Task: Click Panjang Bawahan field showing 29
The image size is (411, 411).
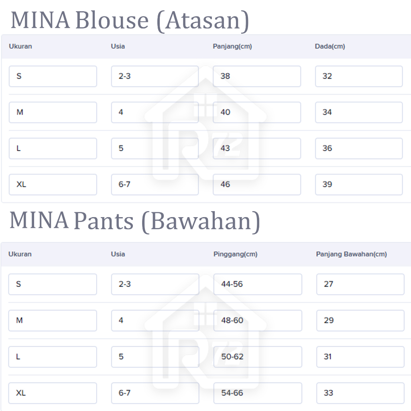Action: tap(360, 320)
